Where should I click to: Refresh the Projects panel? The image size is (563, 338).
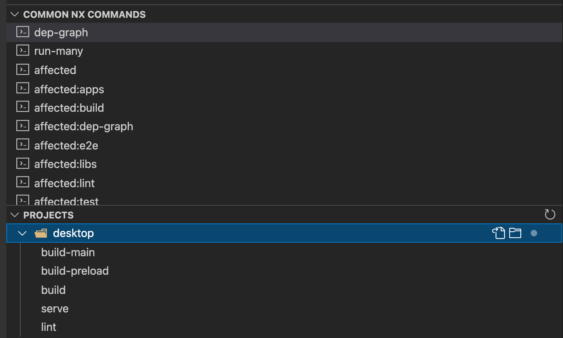click(x=550, y=214)
